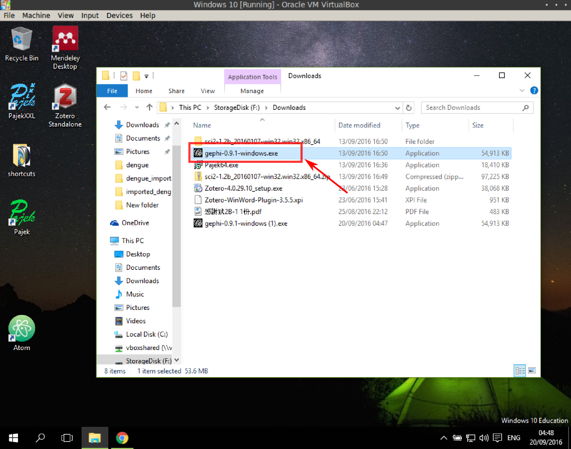
Task: Go up one folder level arrow
Action: 149,107
